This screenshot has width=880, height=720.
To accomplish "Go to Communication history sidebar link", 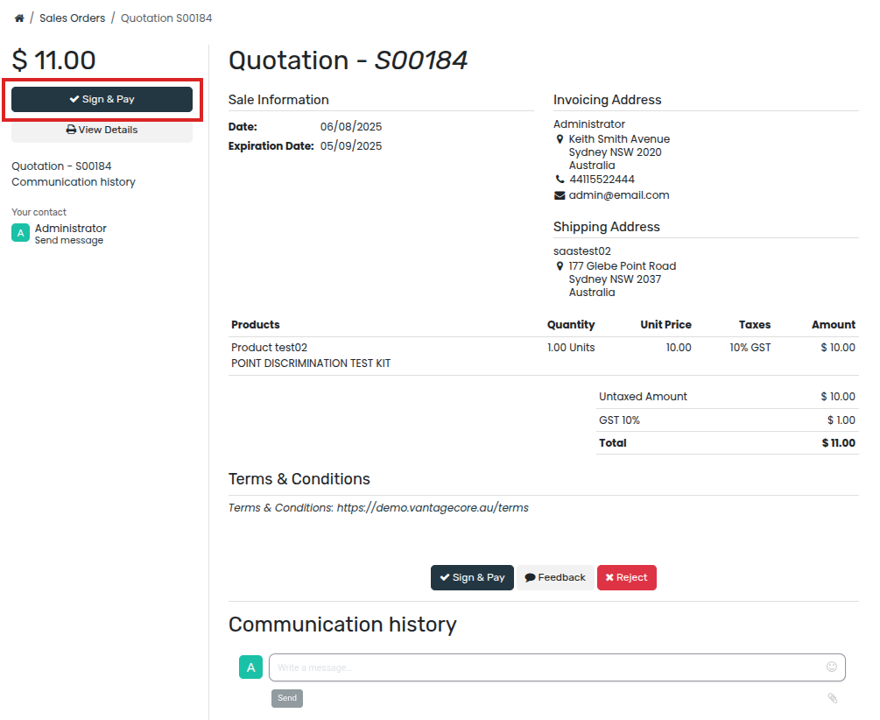I will (74, 182).
